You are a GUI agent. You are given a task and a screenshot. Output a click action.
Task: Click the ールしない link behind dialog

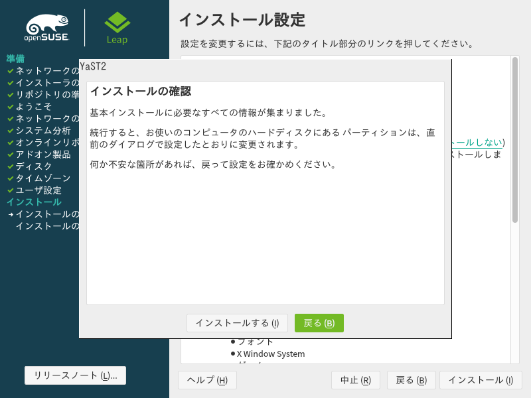(x=477, y=143)
